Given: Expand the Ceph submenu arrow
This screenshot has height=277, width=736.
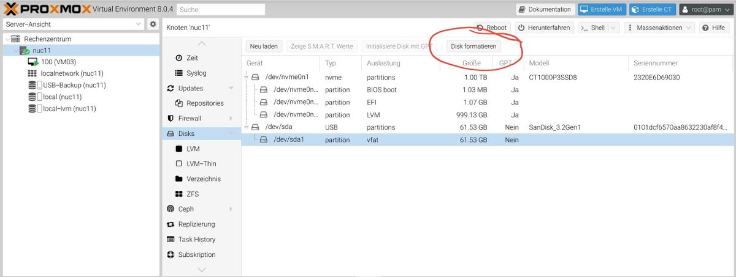Looking at the screenshot, I should click(x=231, y=209).
